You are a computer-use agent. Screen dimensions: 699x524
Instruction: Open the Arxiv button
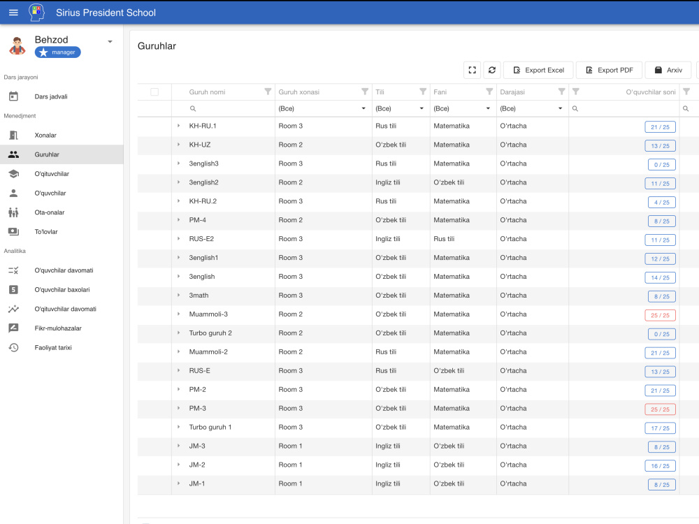(x=668, y=70)
